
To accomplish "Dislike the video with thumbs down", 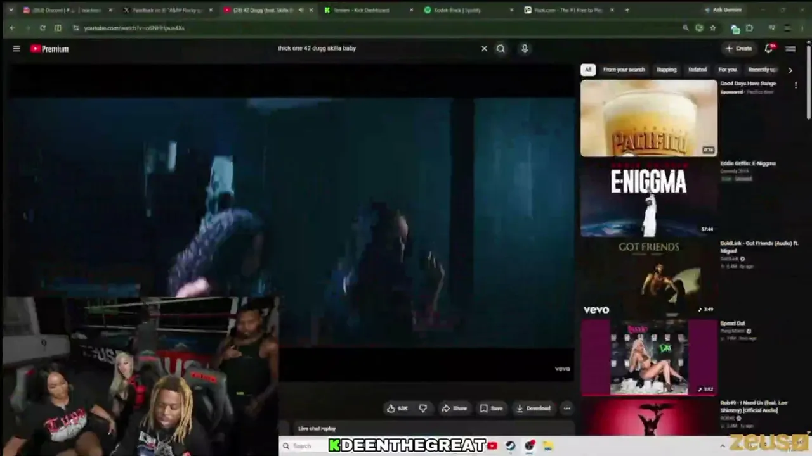I will point(423,408).
